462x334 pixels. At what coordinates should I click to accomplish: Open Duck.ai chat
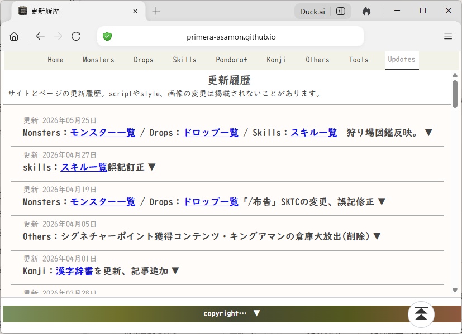coord(312,12)
